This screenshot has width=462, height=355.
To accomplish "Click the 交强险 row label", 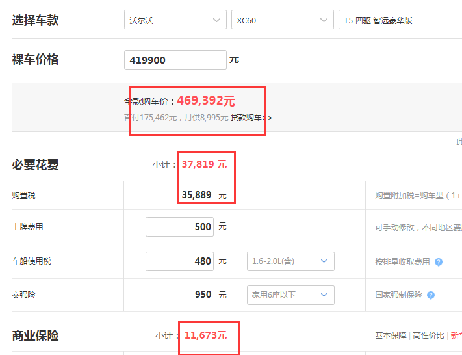I will tap(24, 295).
